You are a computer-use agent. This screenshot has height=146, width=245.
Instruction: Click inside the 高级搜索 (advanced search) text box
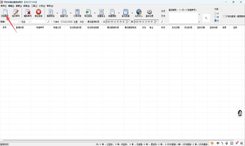point(184,18)
